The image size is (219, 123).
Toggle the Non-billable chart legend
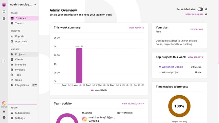pos(99,90)
